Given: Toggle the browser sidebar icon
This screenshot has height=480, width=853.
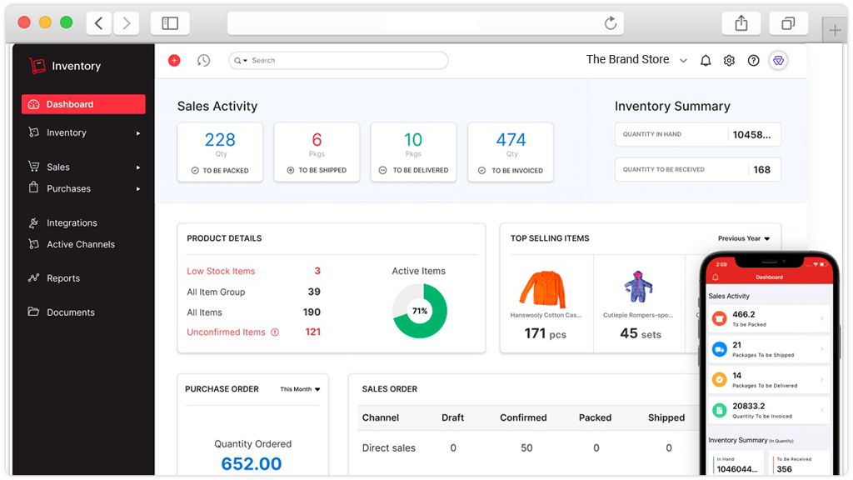Looking at the screenshot, I should (170, 23).
